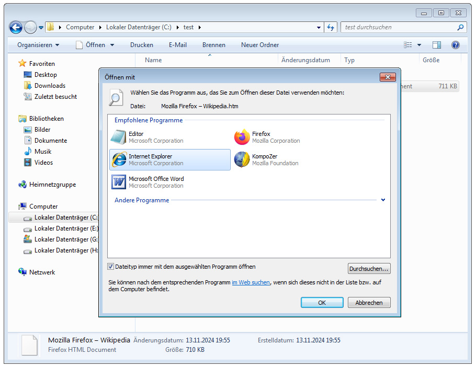
Task: Toggle the preview pane icon
Action: pyautogui.click(x=437, y=45)
